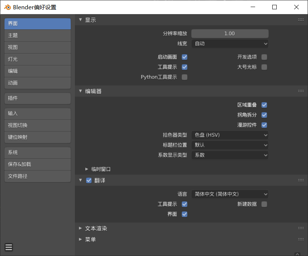
Task: Open the hamburger preferences menu
Action: (9, 247)
